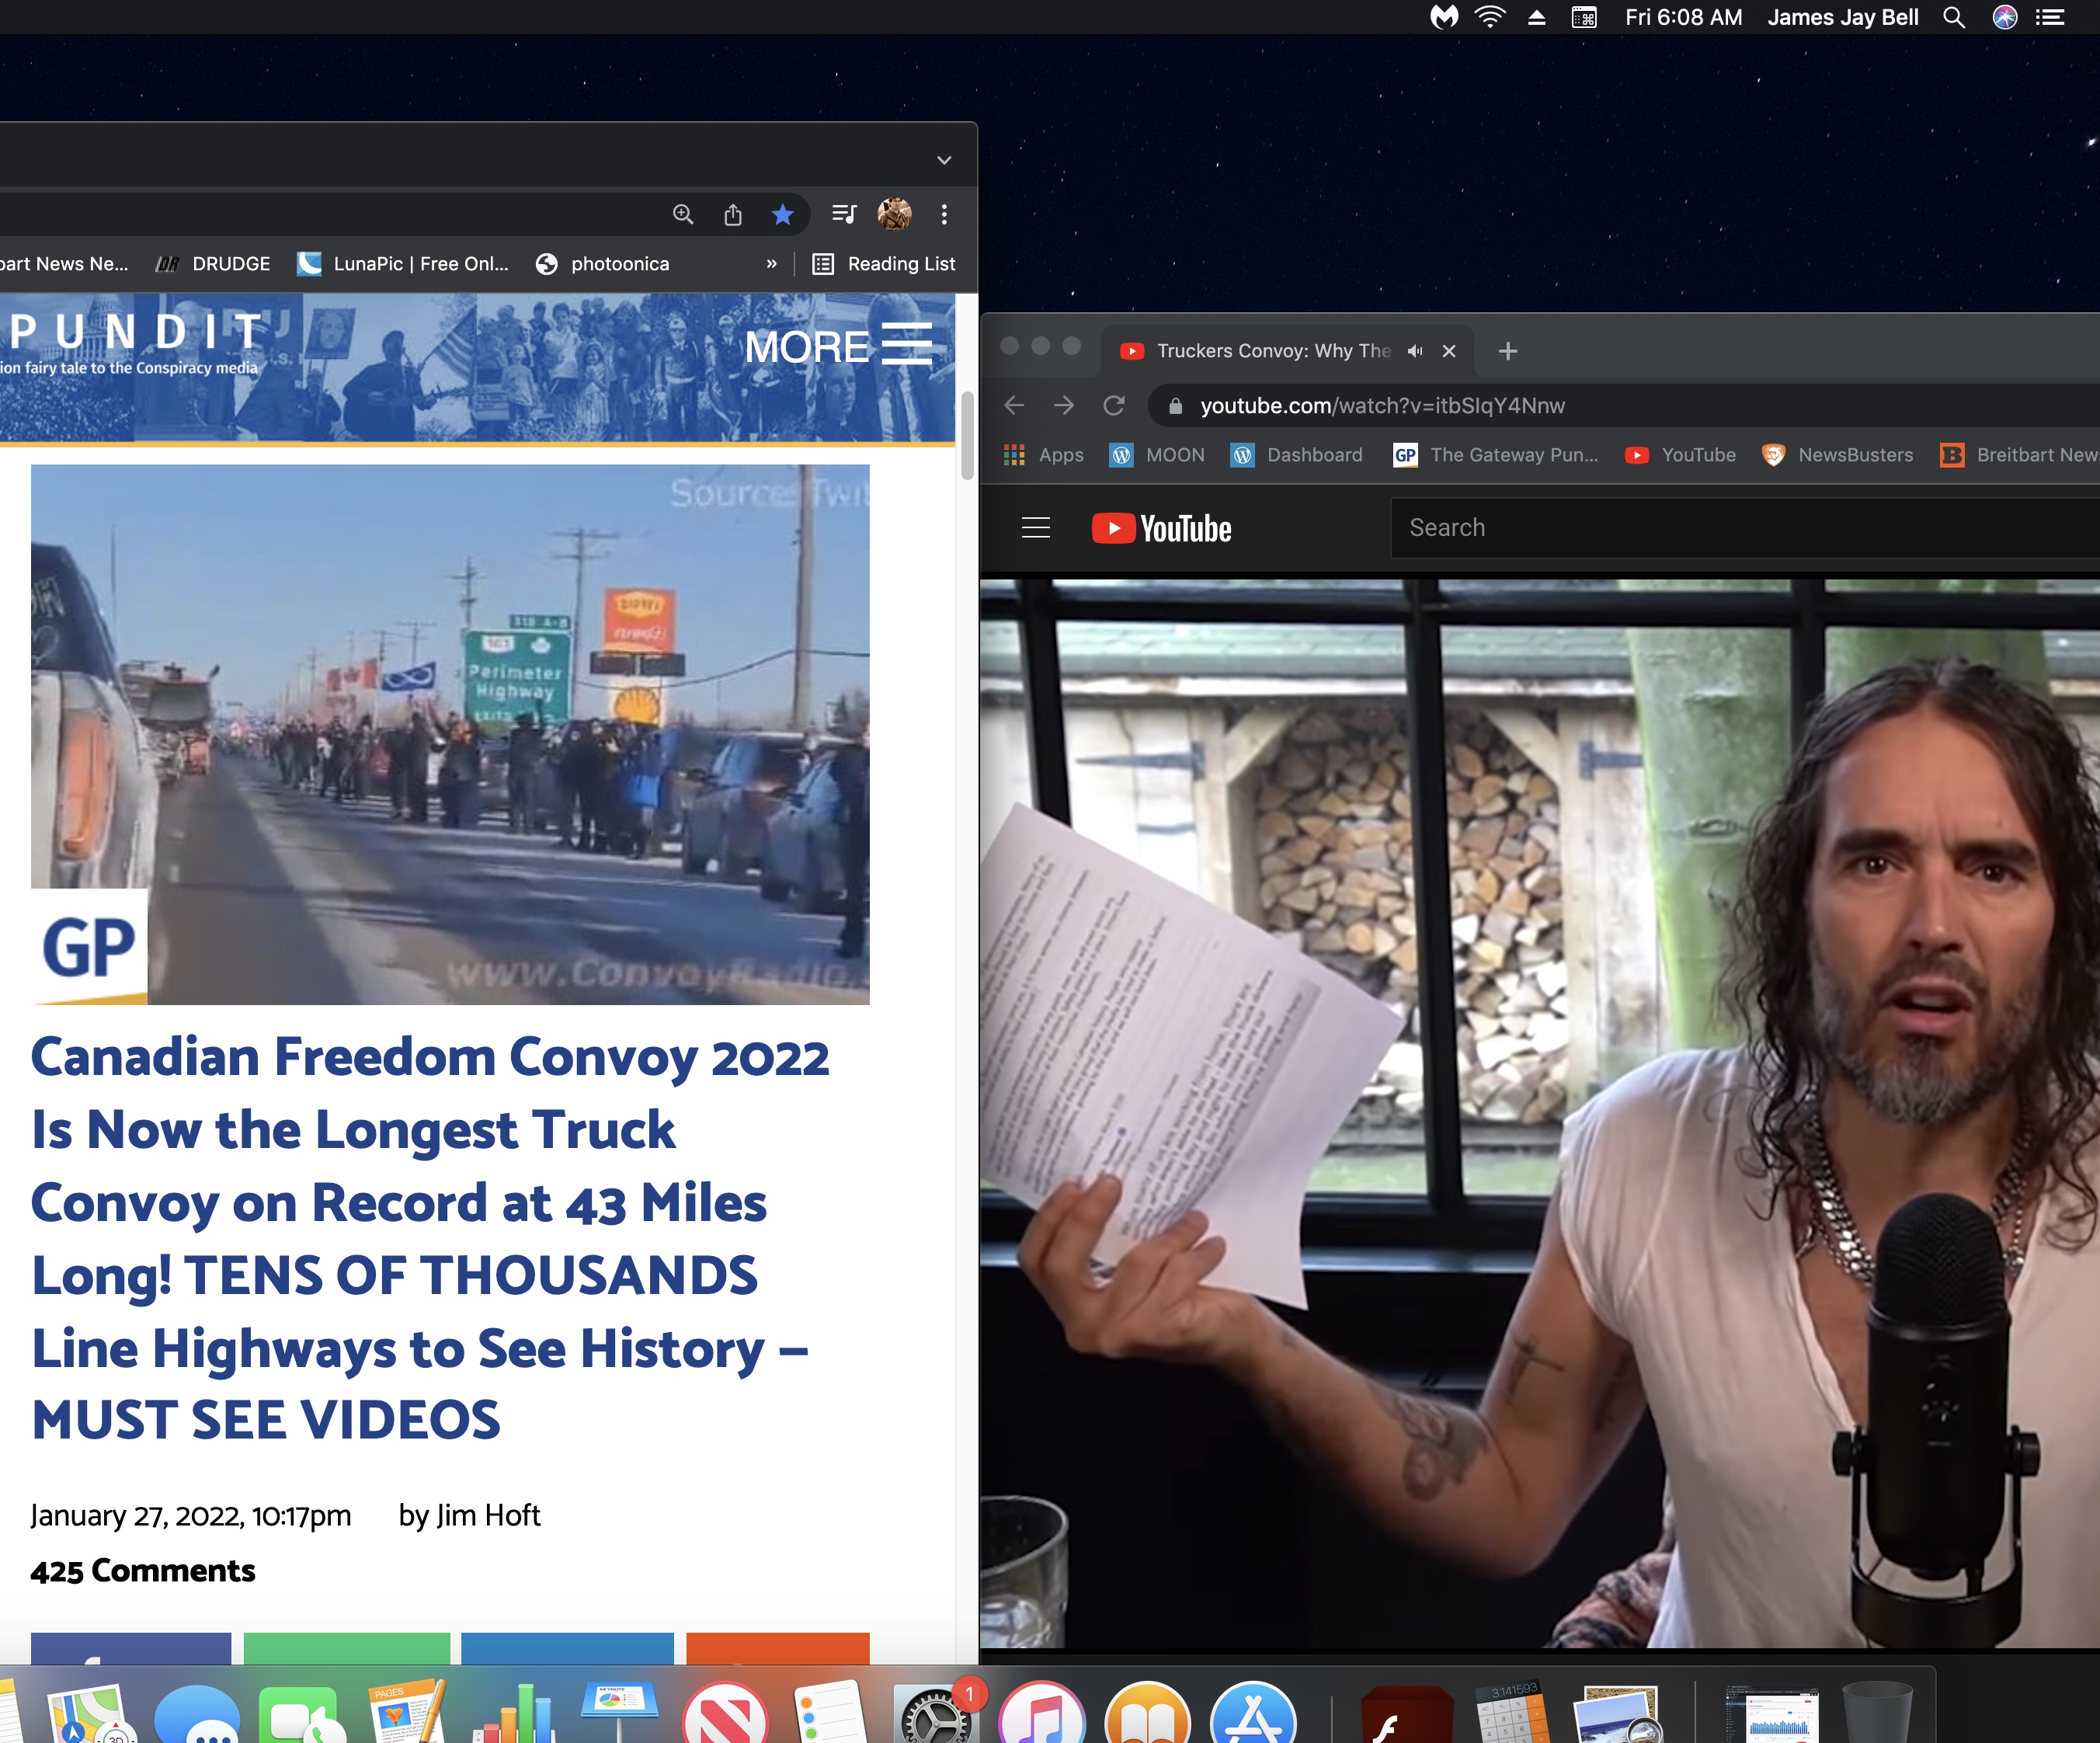Open Malwarebytes in the menu bar
Viewport: 2100px width, 1743px height.
tap(1444, 17)
